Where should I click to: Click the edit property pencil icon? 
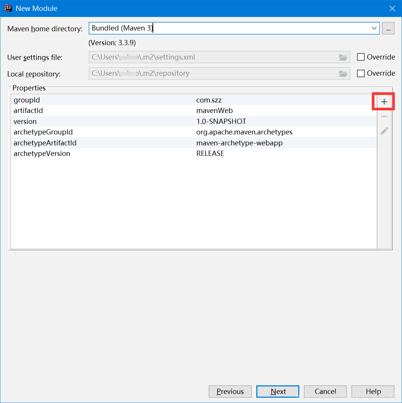point(384,131)
